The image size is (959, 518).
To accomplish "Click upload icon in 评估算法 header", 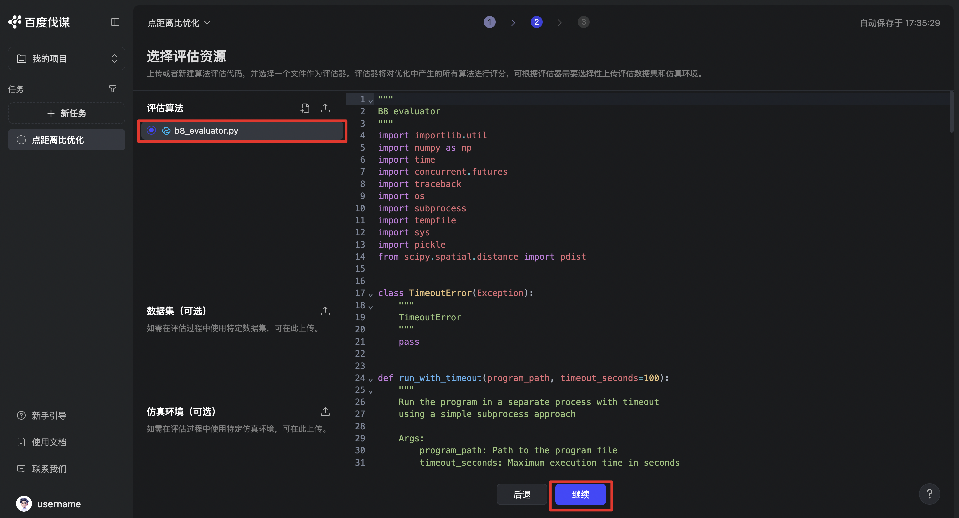I will 325,108.
